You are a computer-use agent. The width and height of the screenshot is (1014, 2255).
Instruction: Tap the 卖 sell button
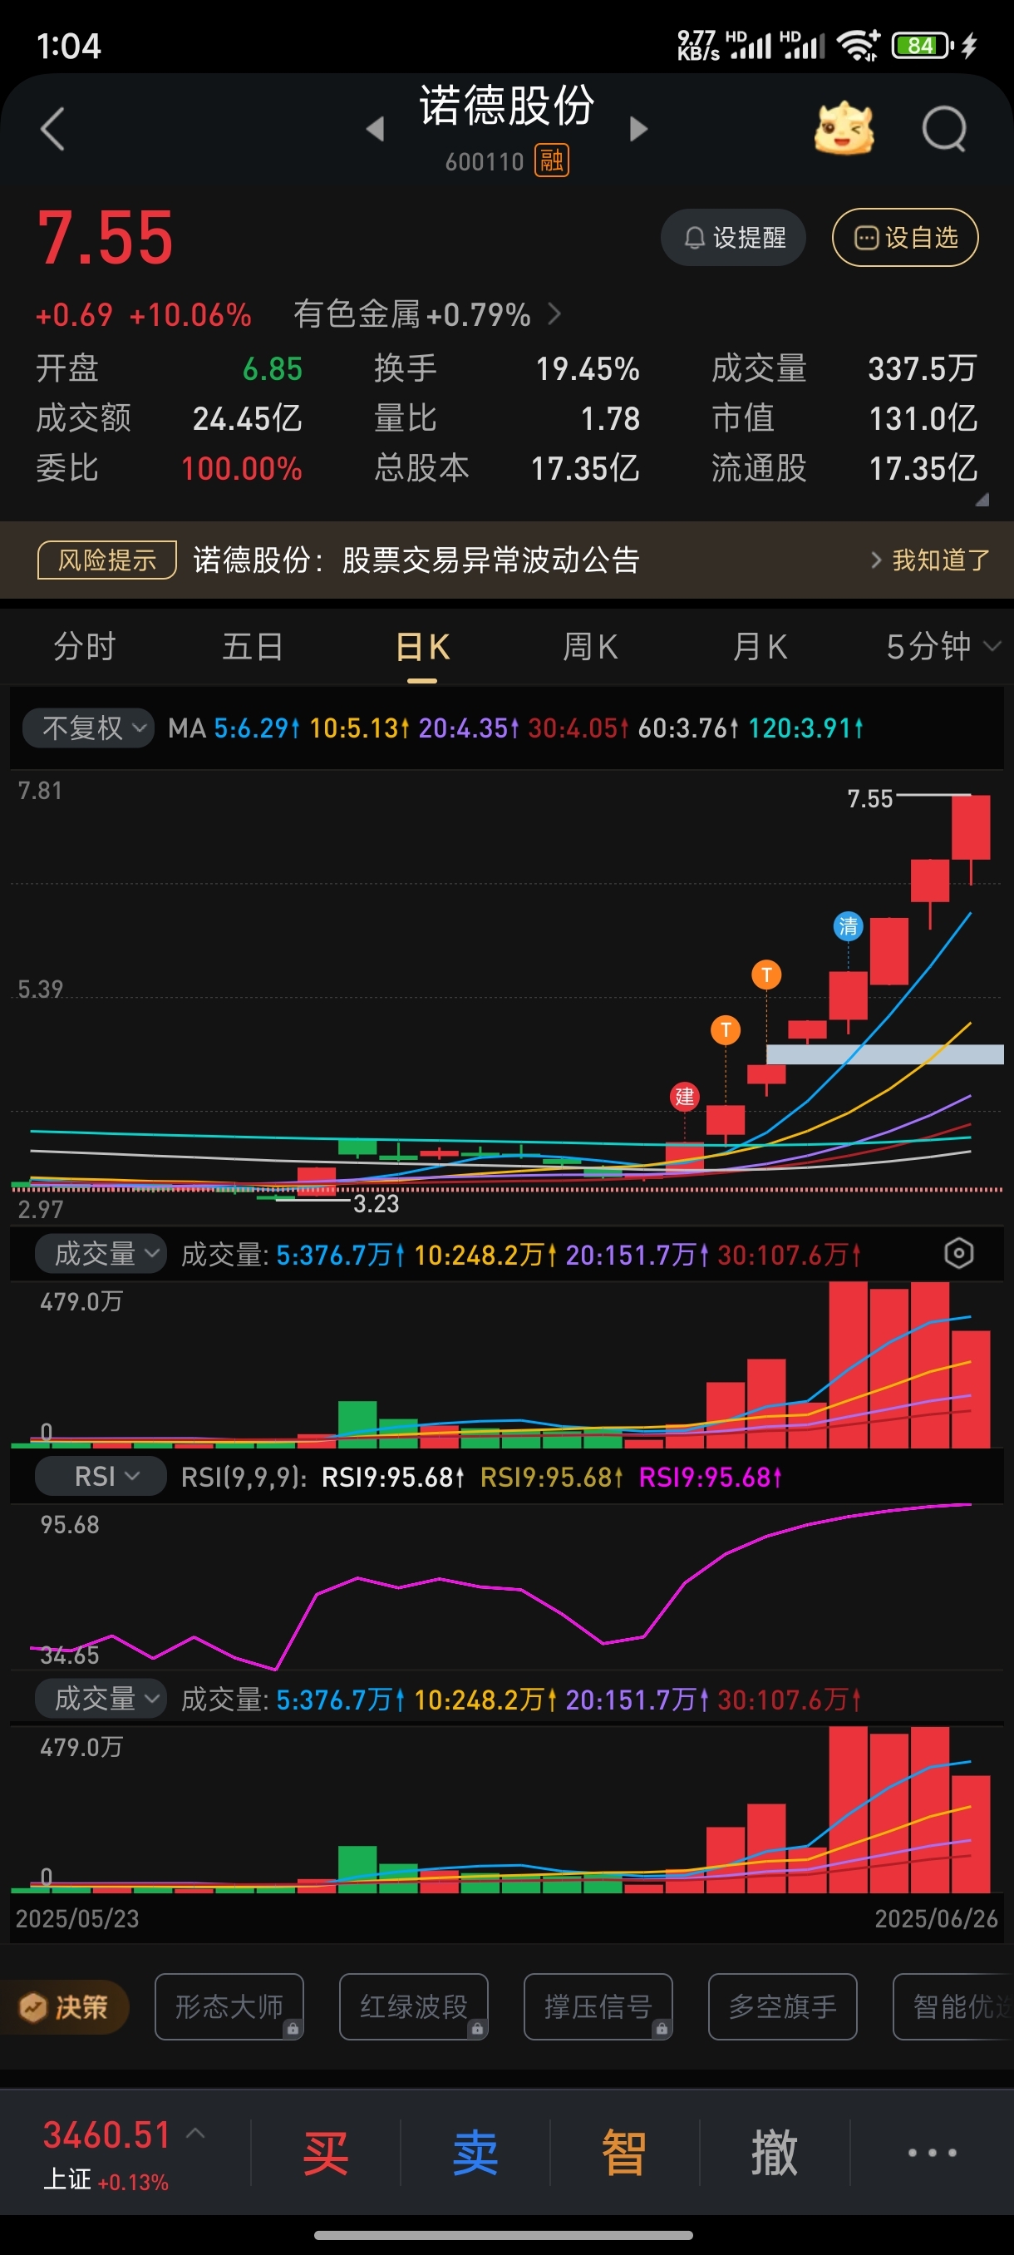(475, 2153)
